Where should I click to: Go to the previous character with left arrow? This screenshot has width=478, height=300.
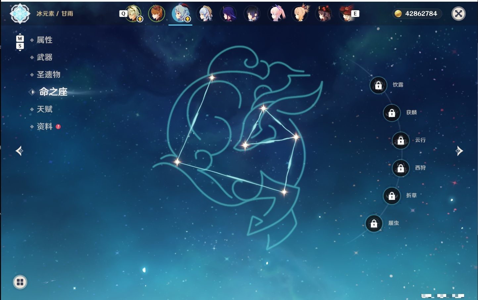[19, 151]
